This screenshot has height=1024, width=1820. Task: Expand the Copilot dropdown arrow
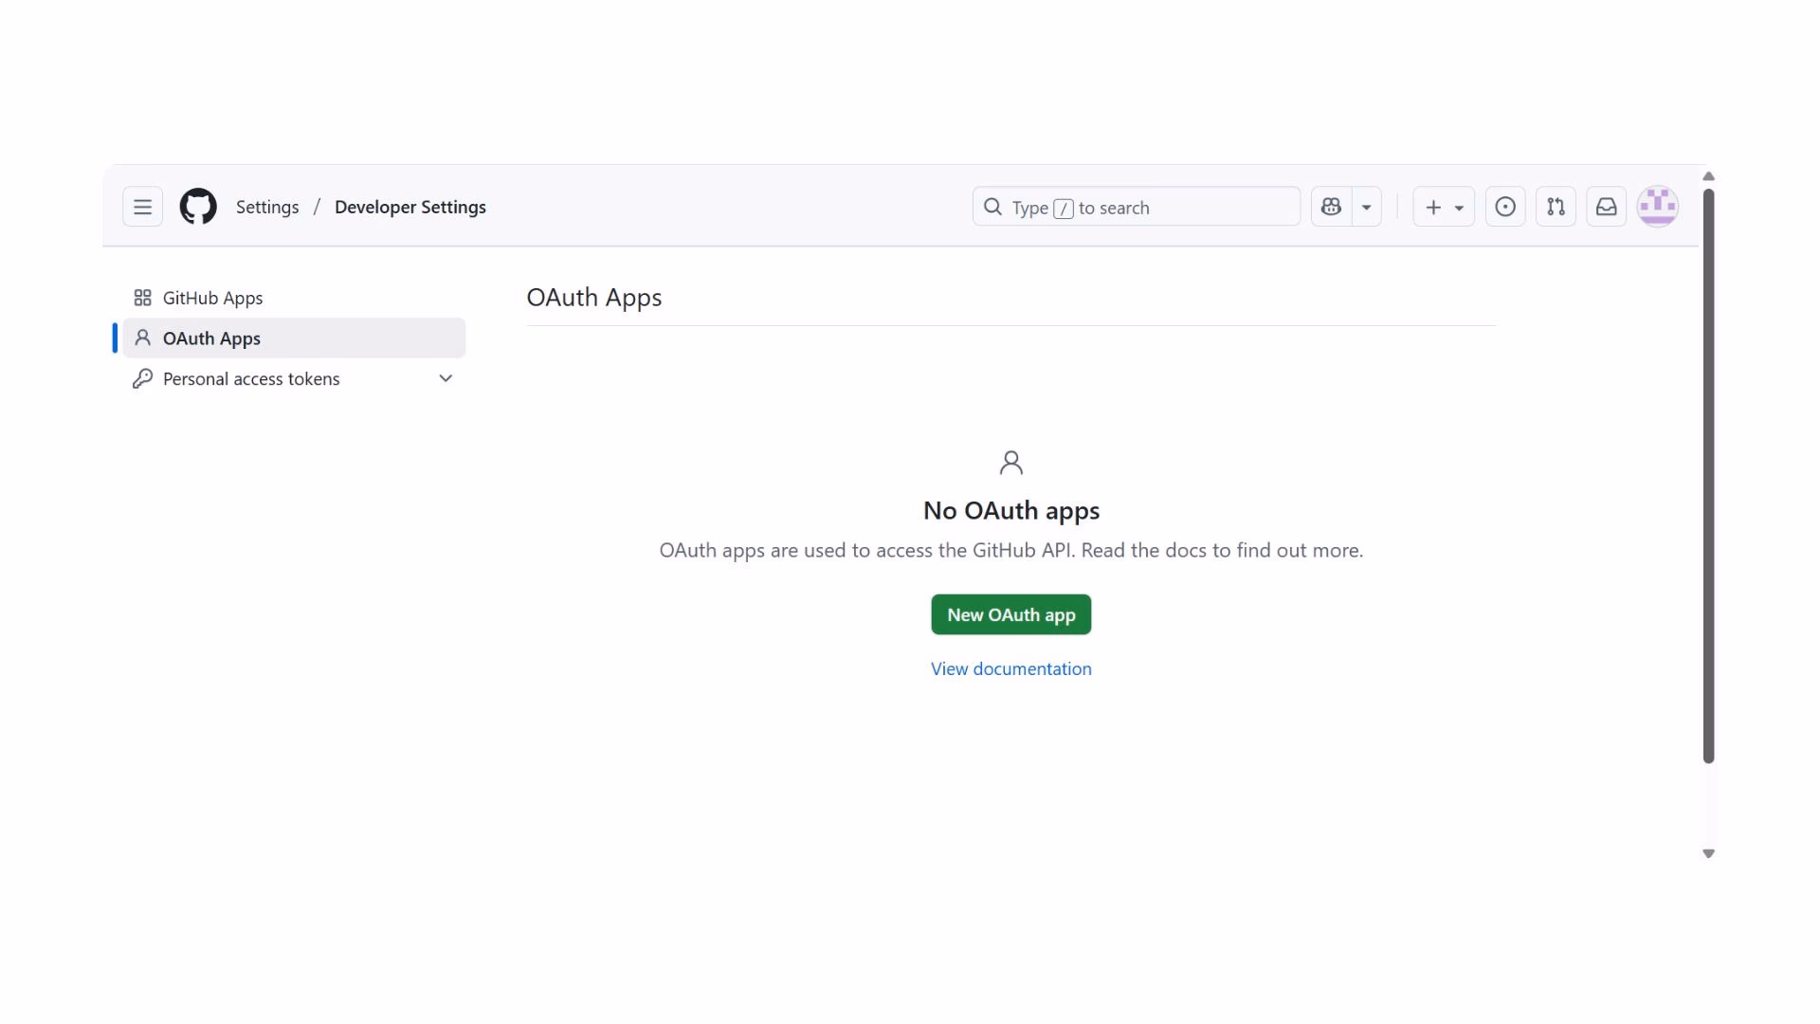point(1366,207)
